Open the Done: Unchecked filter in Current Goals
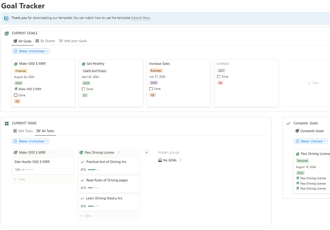330x230 pixels. 31,51
